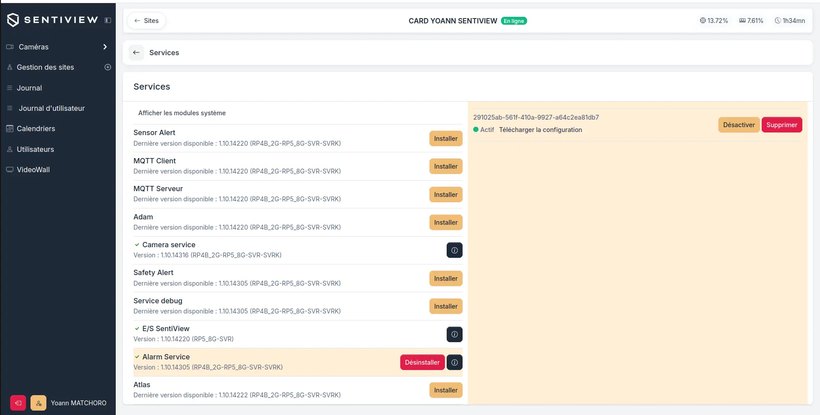Select the E/S SentiView row title

166,328
